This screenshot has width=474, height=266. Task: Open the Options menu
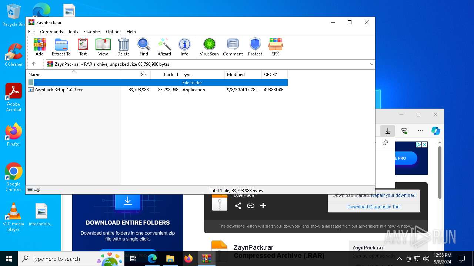pyautogui.click(x=114, y=32)
